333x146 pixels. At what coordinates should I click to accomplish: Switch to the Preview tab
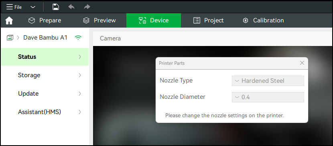(x=99, y=20)
